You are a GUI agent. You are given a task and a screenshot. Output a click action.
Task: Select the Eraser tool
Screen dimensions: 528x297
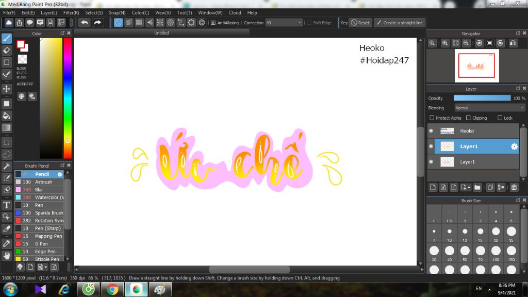[x=6, y=51]
